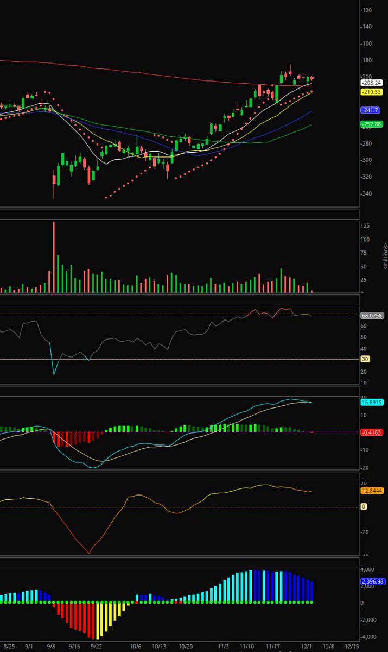
Task: Click the tallest red volume bar spike
Action: click(x=54, y=257)
